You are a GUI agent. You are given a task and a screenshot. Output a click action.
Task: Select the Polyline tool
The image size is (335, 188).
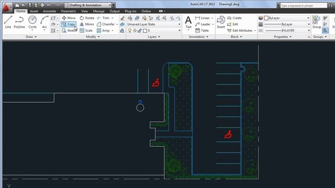click(x=19, y=22)
